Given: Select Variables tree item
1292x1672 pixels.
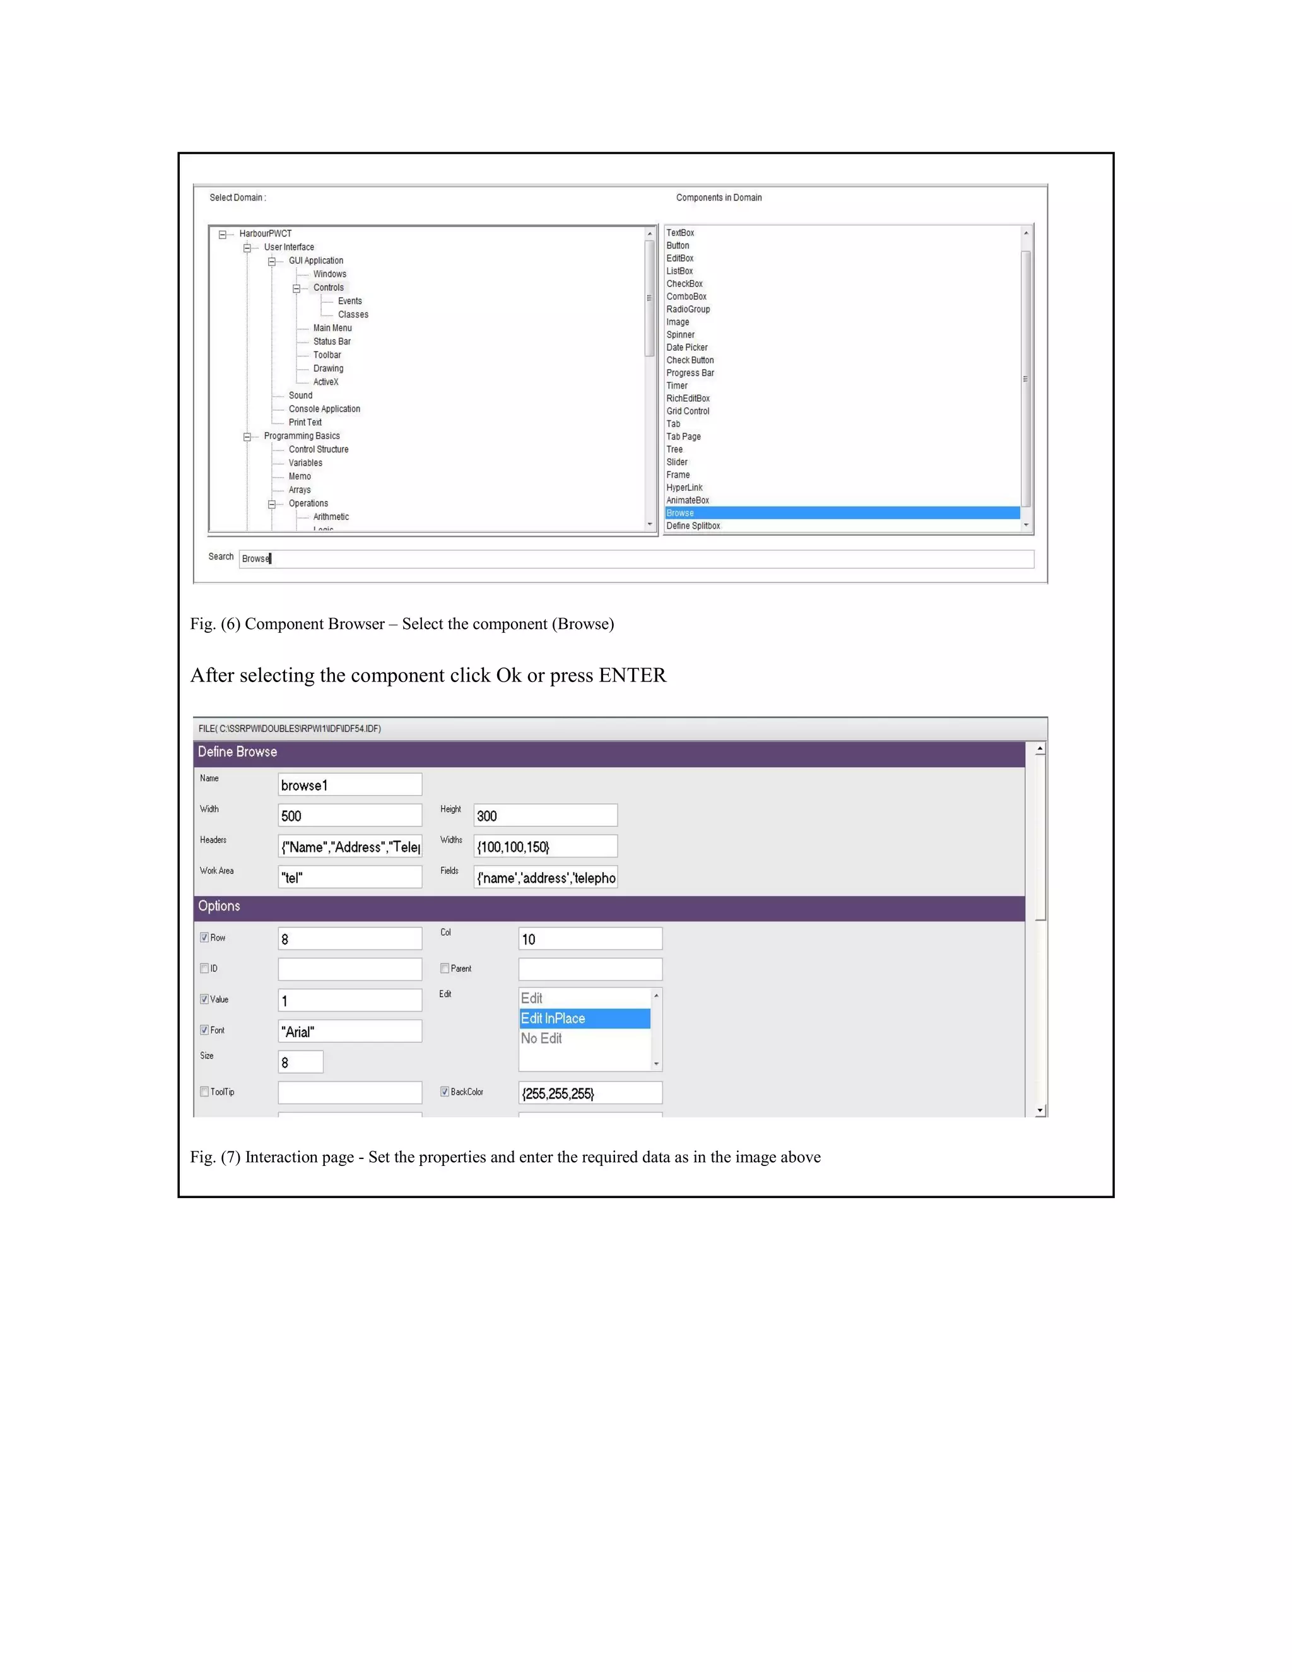Looking at the screenshot, I should click(305, 463).
